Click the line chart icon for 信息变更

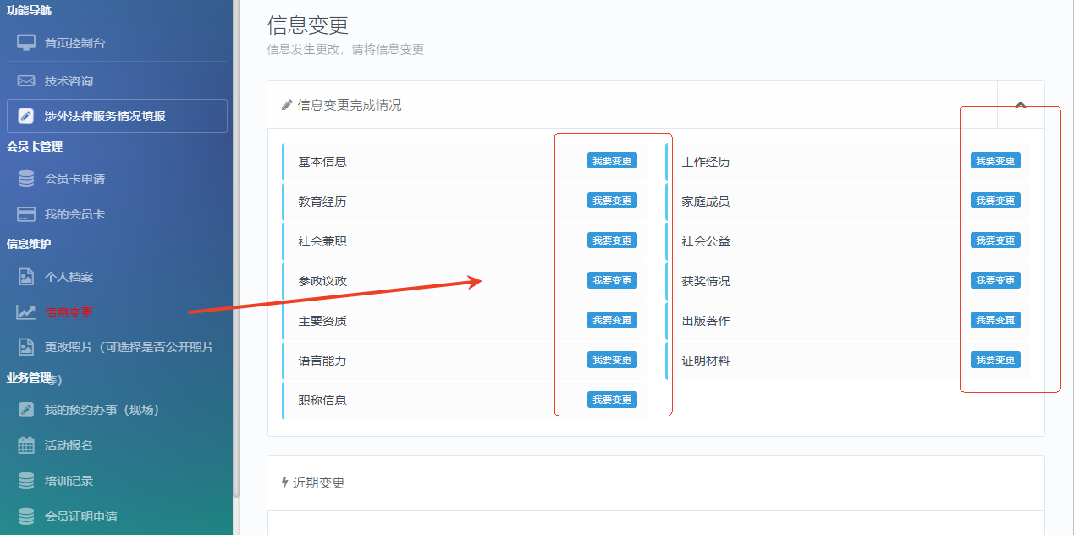(26, 312)
